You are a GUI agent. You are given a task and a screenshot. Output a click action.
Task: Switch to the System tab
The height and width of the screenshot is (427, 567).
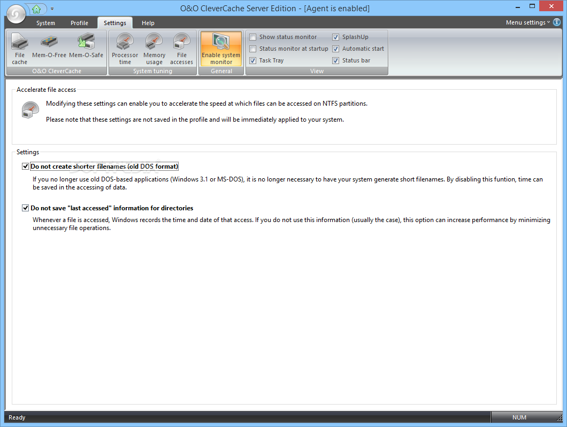[45, 23]
